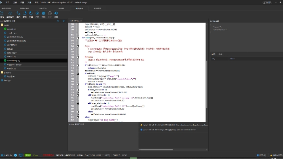
Task: Open the second menu in the title bar
Action: [15, 2]
